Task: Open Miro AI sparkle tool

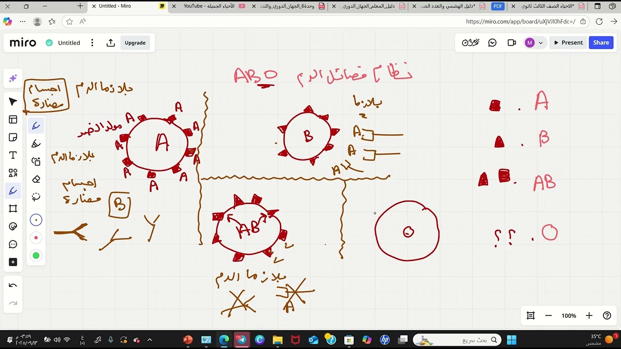Action: 13,78
